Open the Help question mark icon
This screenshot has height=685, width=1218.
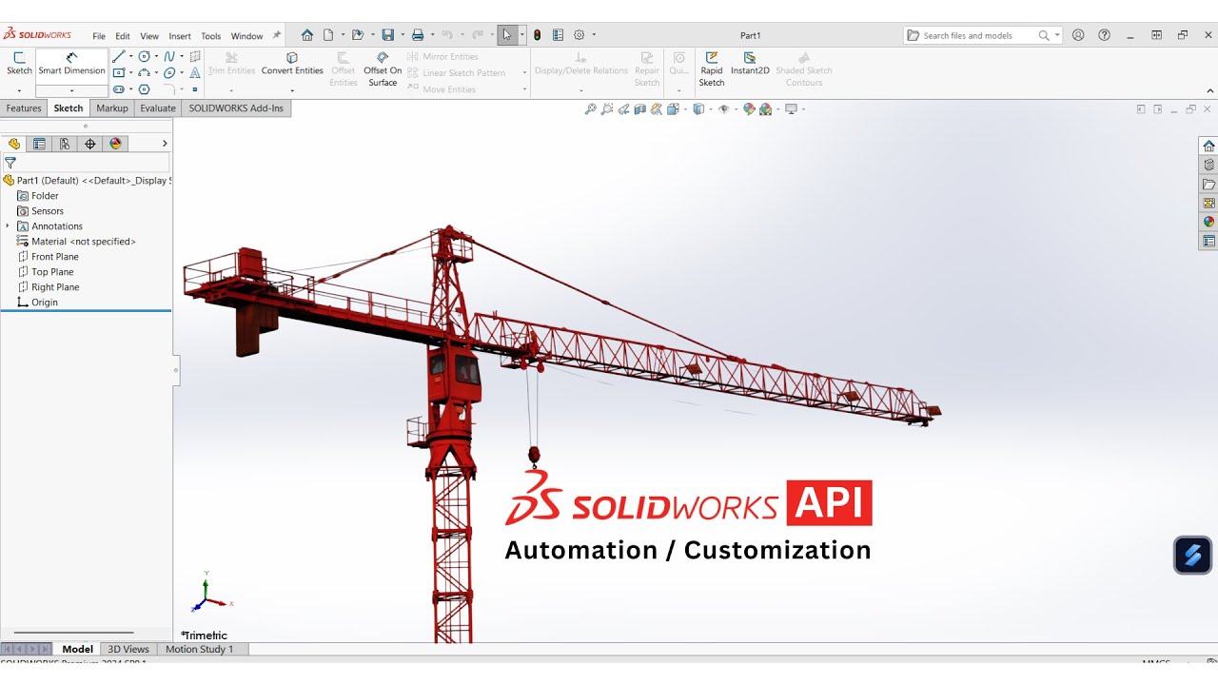tap(1104, 35)
